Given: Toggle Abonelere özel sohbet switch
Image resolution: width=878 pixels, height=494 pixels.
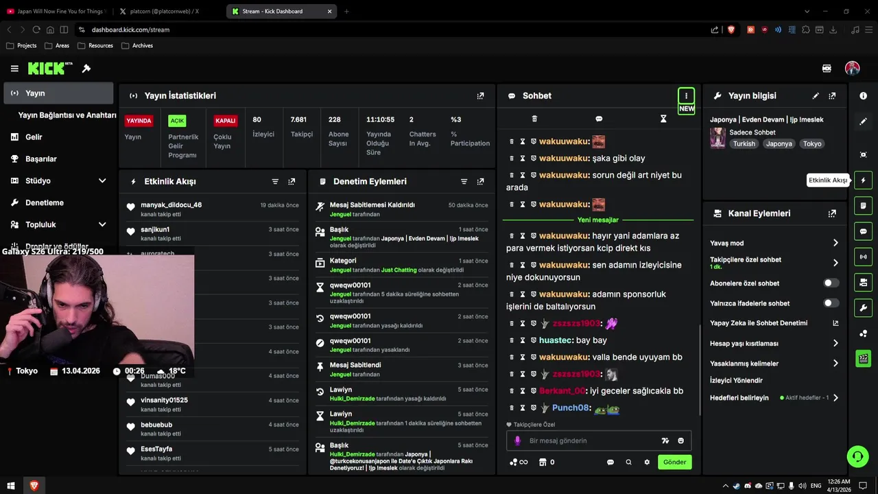Looking at the screenshot, I should pos(831,283).
